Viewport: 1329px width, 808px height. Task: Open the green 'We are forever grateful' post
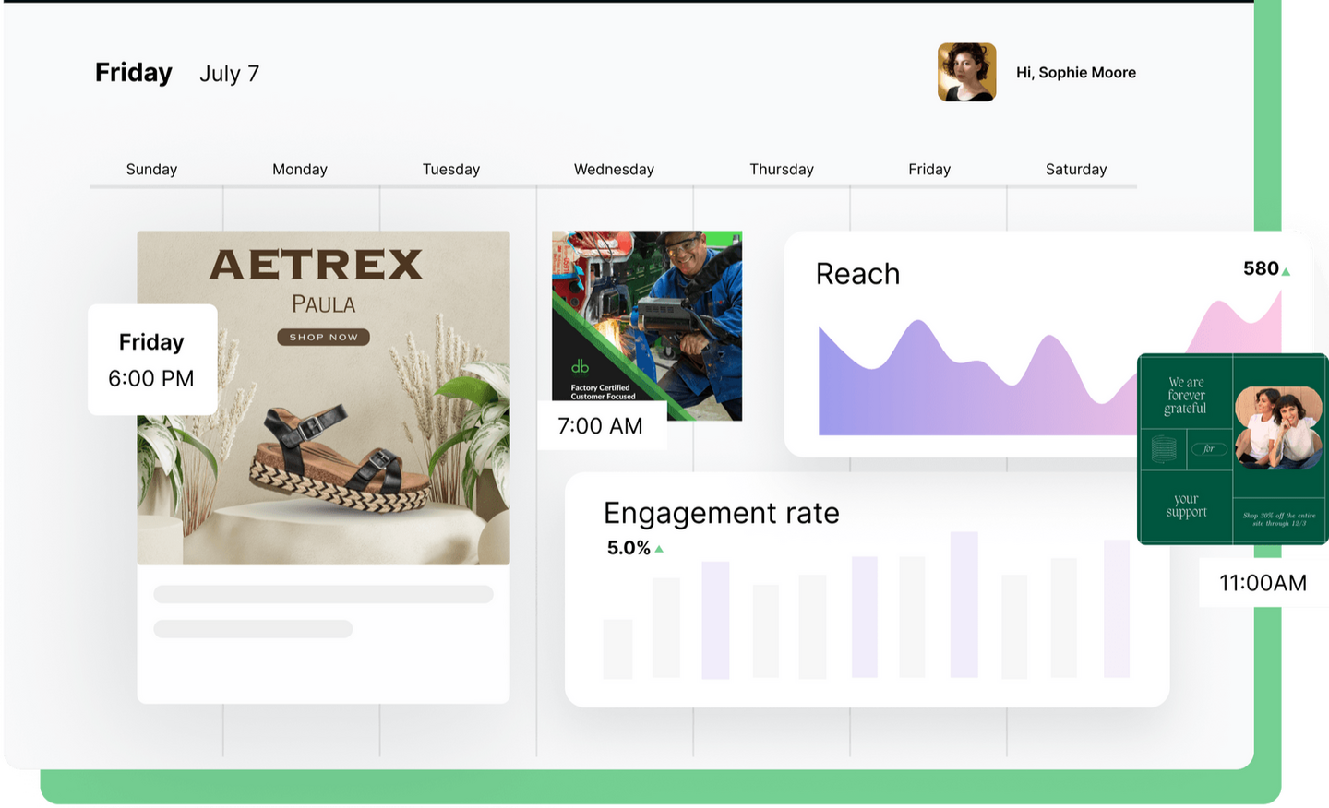click(x=1232, y=448)
